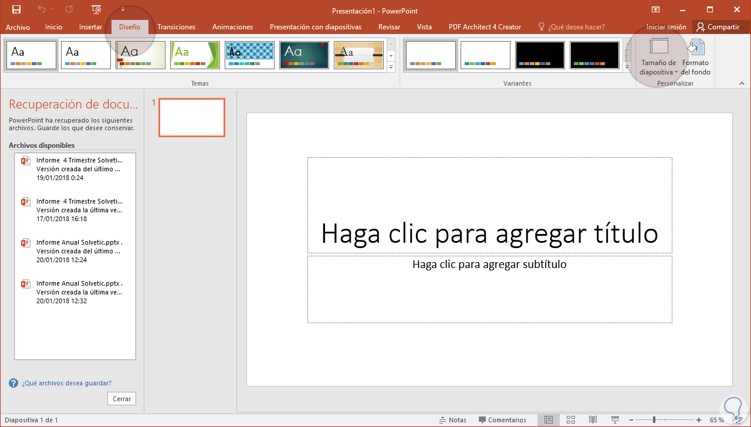This screenshot has width=751, height=427.
Task: Toggle the Comentarios pane in status bar
Action: click(x=502, y=420)
